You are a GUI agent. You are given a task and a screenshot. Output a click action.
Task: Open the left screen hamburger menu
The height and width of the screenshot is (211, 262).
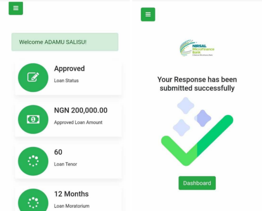(x=16, y=8)
